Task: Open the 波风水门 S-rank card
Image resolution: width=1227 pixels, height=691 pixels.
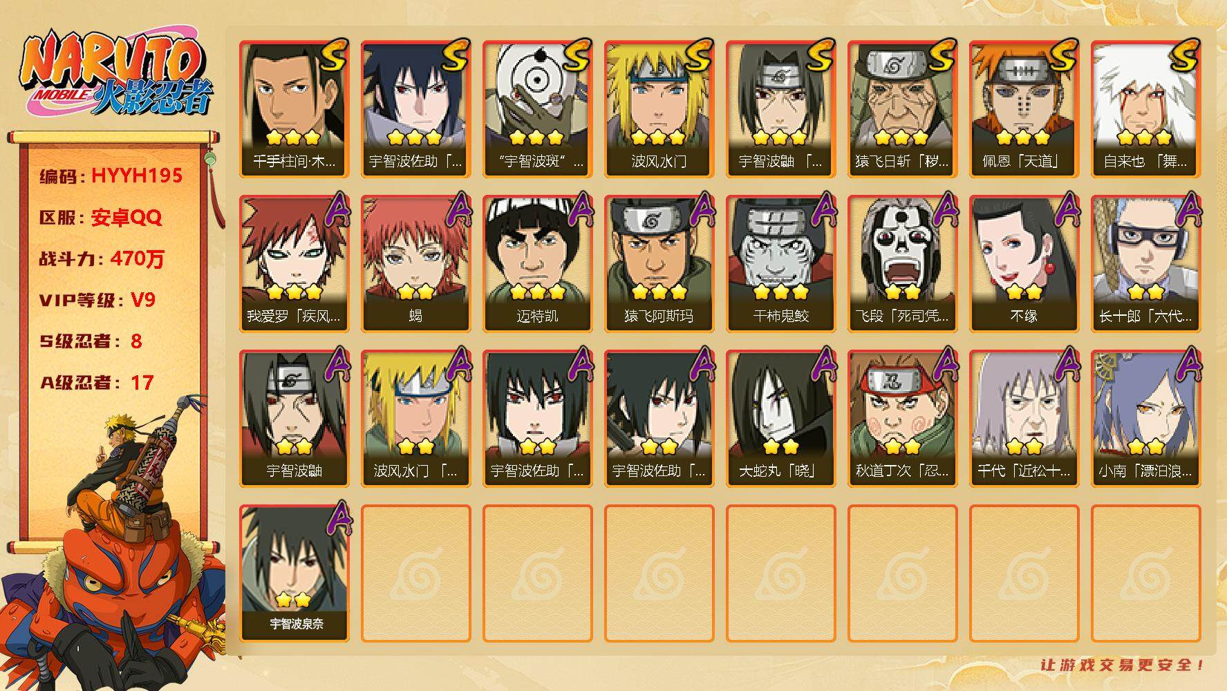Action: pyautogui.click(x=659, y=108)
